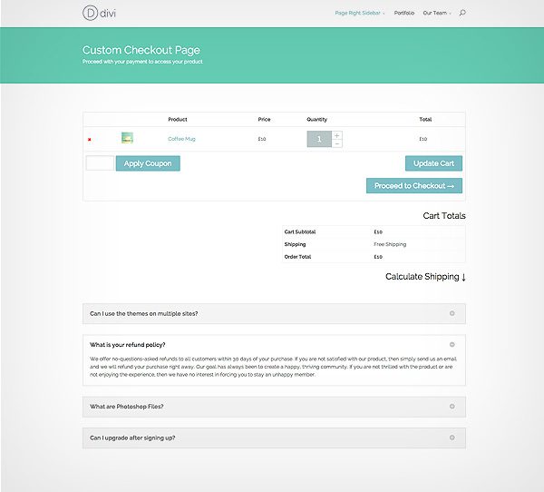Open the Coffee Mug product link
This screenshot has width=544, height=492.
pos(181,139)
